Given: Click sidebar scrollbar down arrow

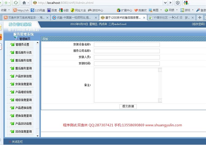Looking at the screenshot, I should pos(38,135).
